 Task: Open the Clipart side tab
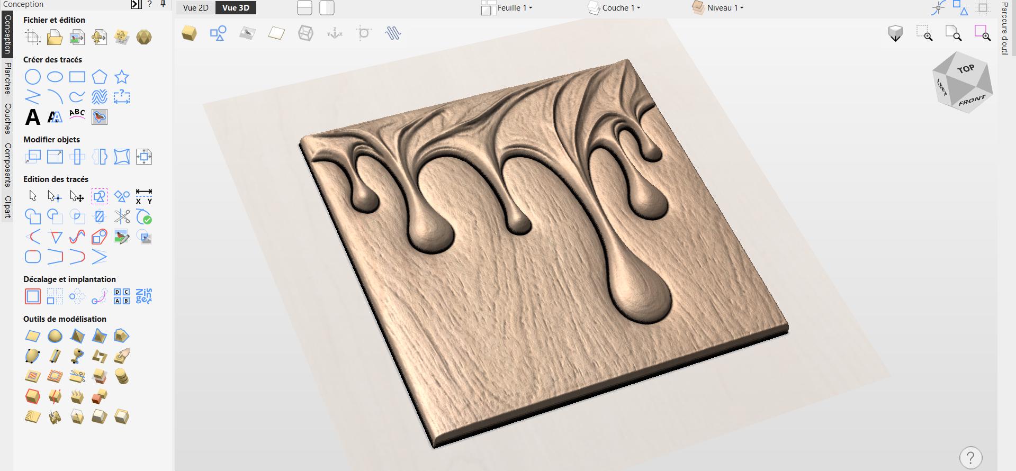[x=7, y=207]
